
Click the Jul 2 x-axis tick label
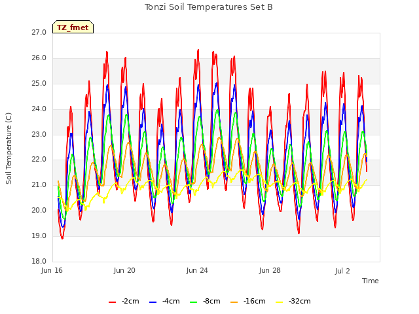pyautogui.click(x=342, y=271)
